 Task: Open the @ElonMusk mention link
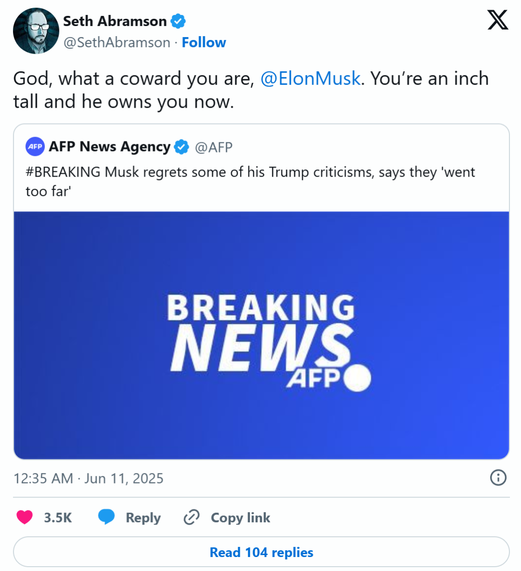pos(311,79)
